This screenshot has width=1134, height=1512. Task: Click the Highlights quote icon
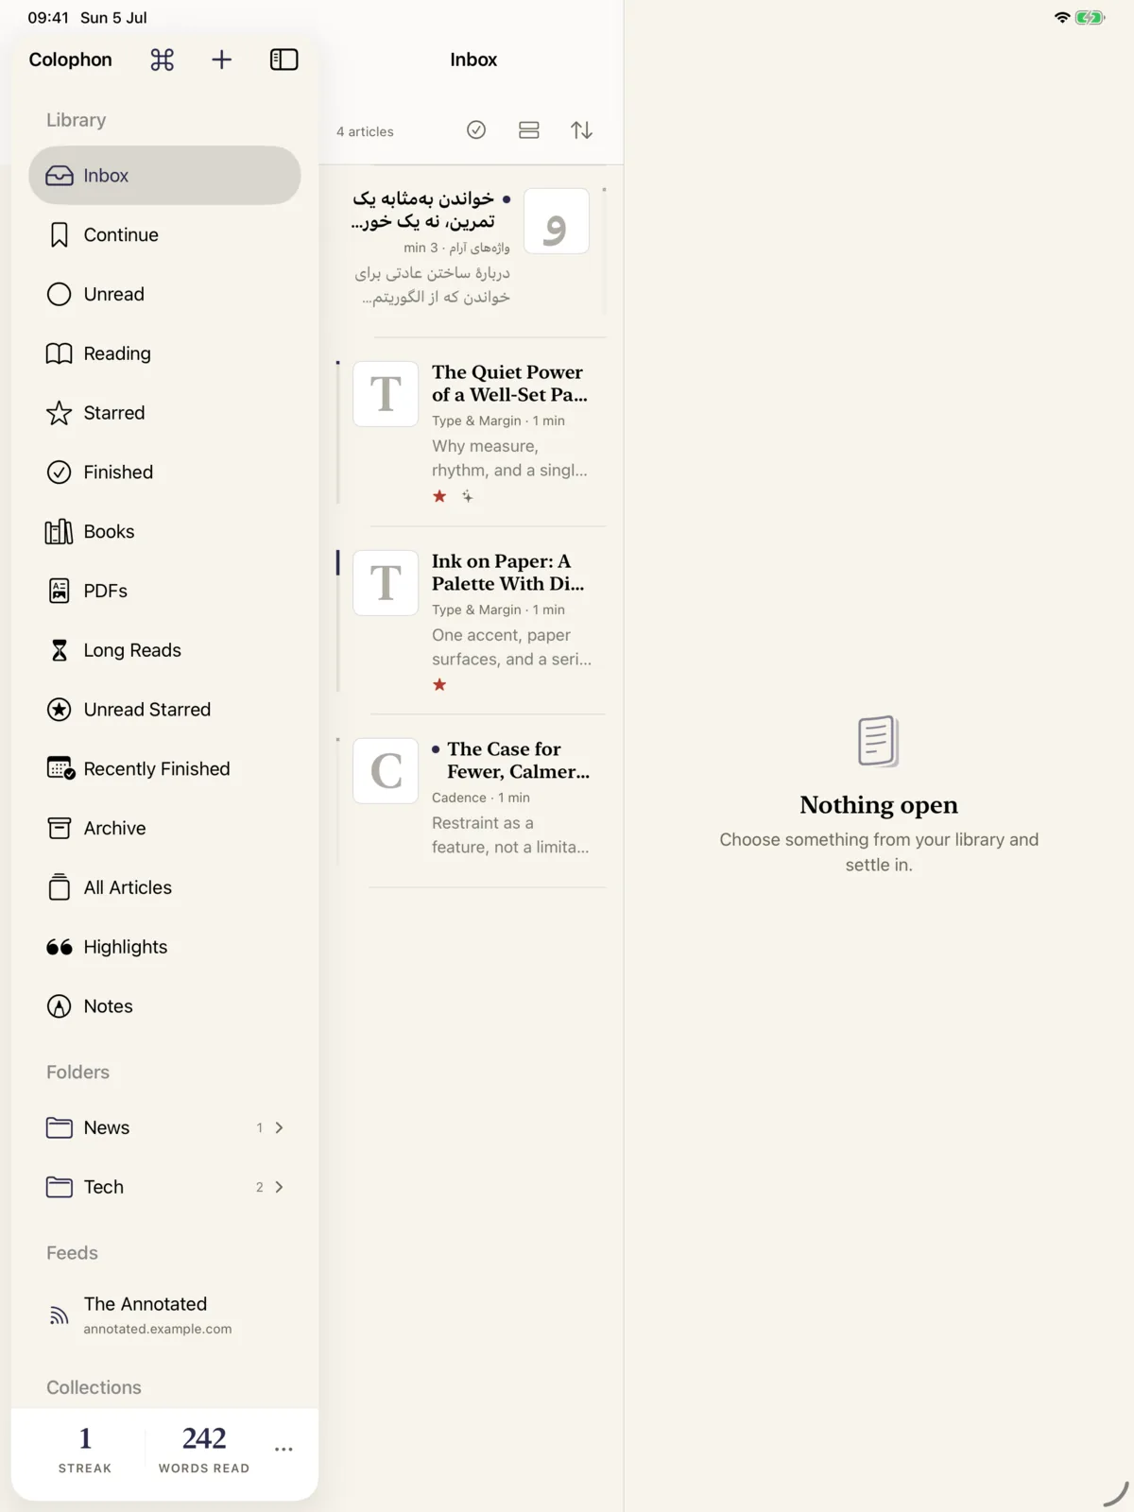pos(59,947)
